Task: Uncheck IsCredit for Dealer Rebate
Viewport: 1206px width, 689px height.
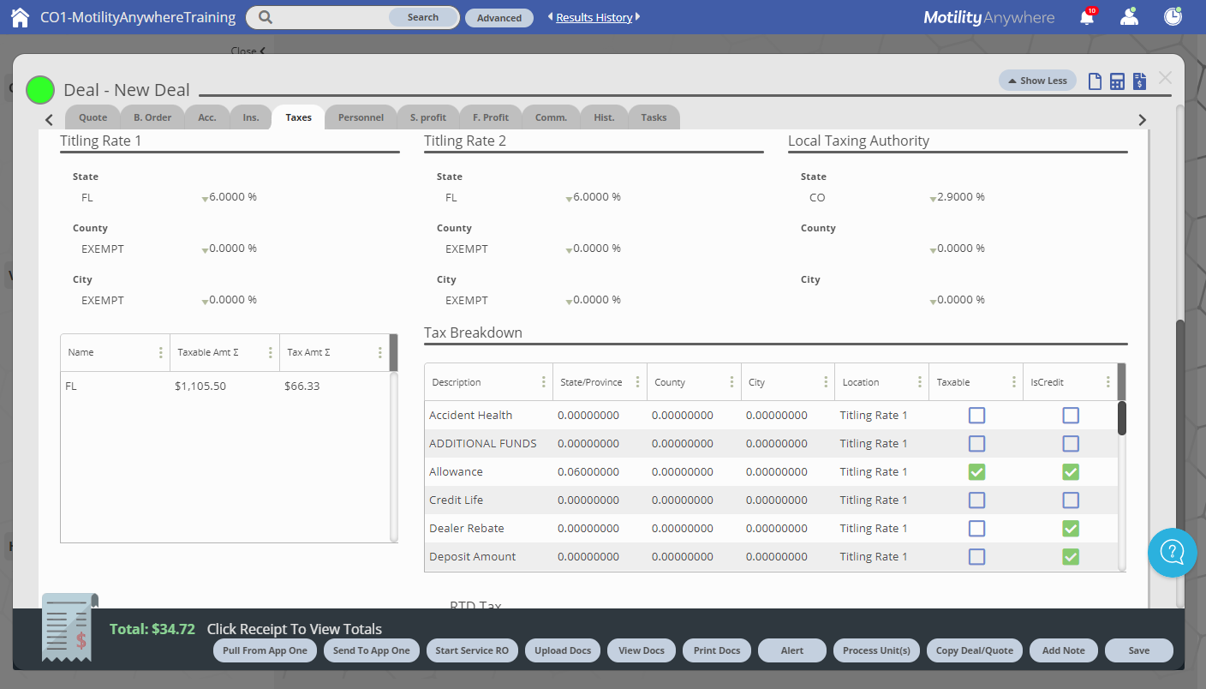Action: click(1071, 529)
